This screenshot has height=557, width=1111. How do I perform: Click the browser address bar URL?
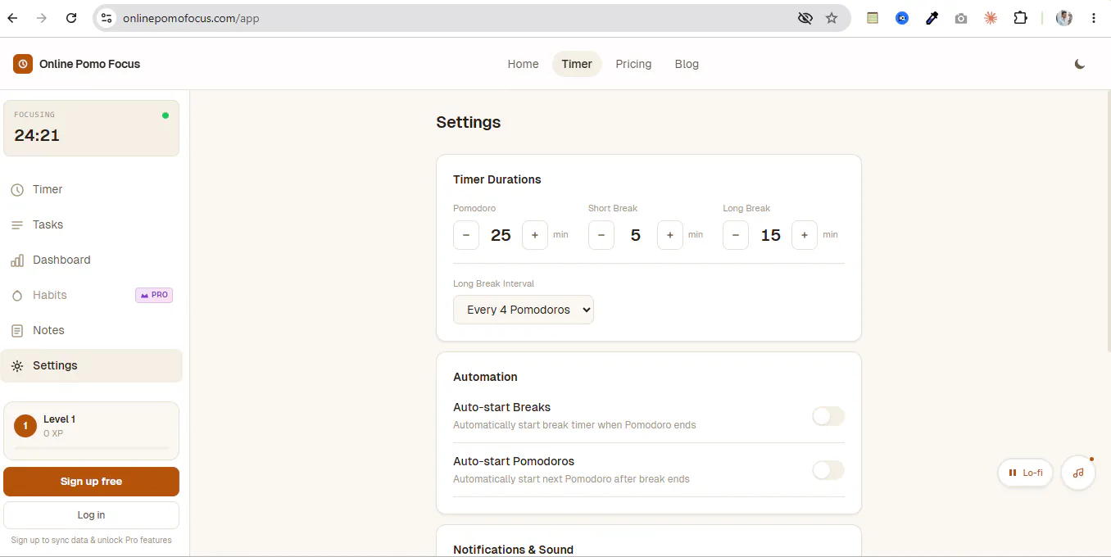tap(191, 18)
